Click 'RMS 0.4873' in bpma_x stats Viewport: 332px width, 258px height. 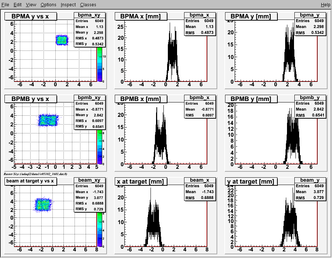point(200,33)
